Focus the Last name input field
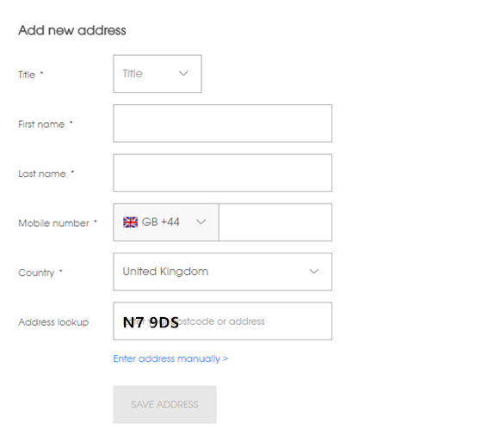This screenshot has height=434, width=482. click(223, 173)
